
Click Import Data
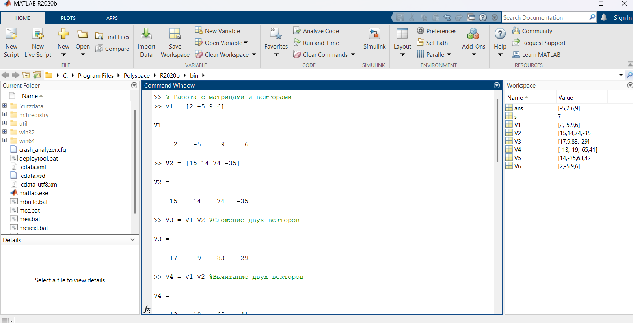tap(146, 43)
